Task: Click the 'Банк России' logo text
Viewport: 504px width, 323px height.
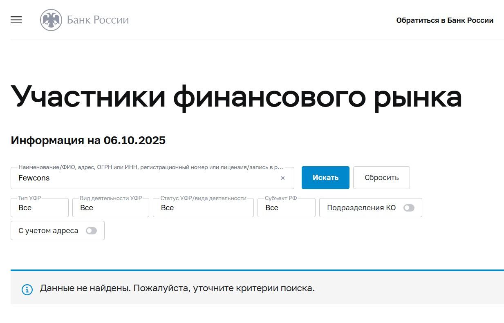Action: [x=98, y=20]
